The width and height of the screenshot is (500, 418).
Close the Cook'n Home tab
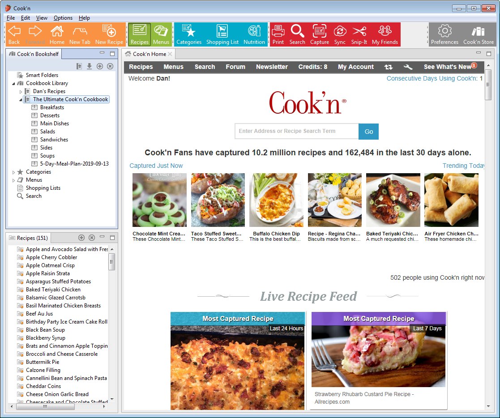tap(170, 54)
